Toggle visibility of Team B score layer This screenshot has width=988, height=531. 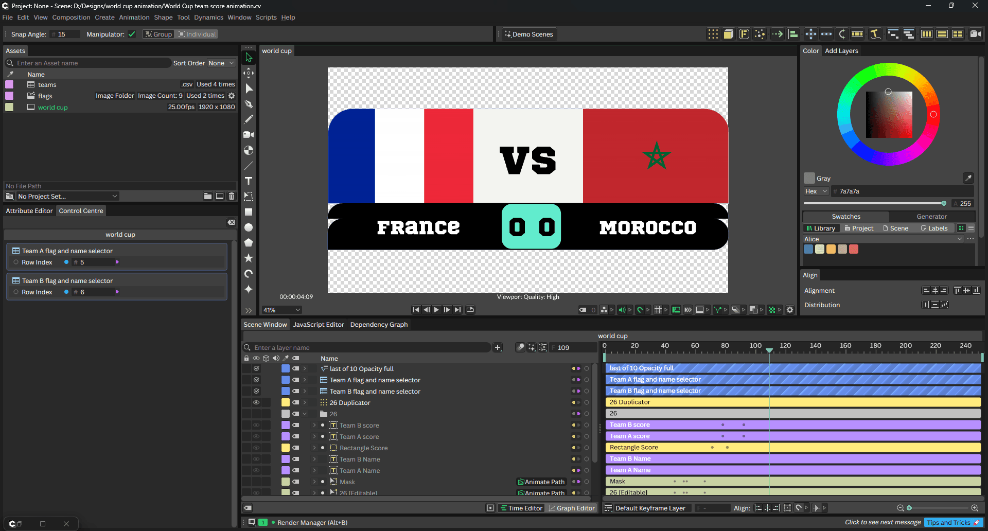pyautogui.click(x=256, y=425)
